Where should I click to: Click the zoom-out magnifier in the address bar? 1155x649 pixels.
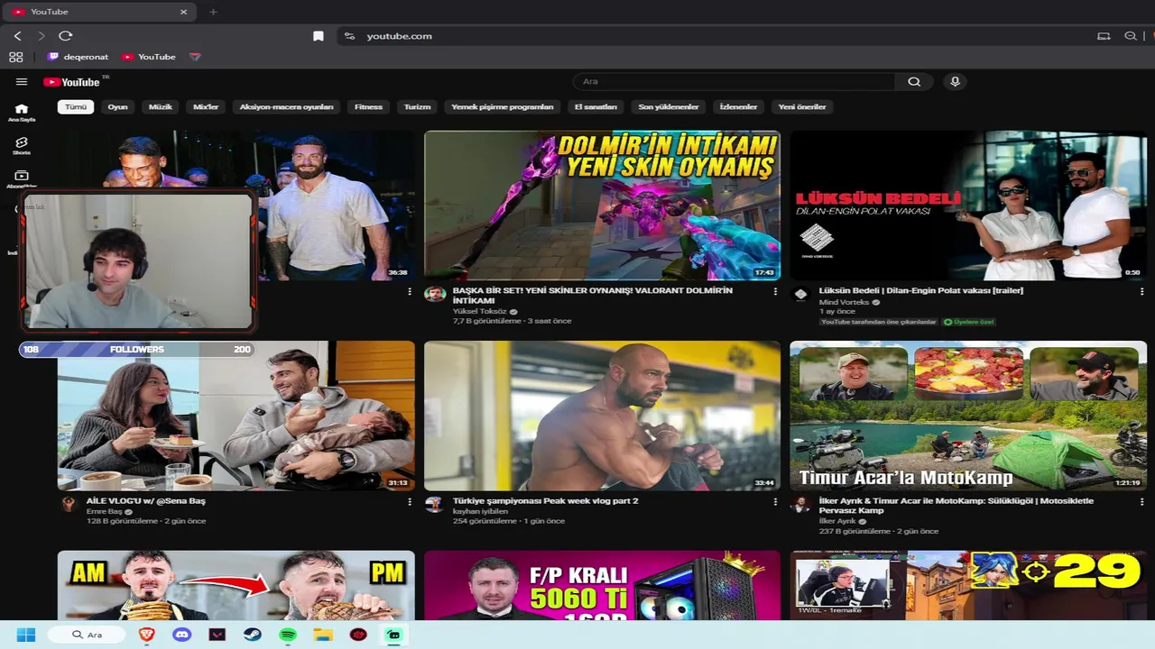[1131, 36]
